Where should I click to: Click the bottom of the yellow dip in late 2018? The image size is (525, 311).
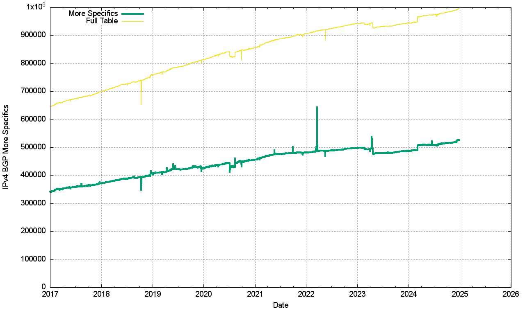click(x=141, y=104)
